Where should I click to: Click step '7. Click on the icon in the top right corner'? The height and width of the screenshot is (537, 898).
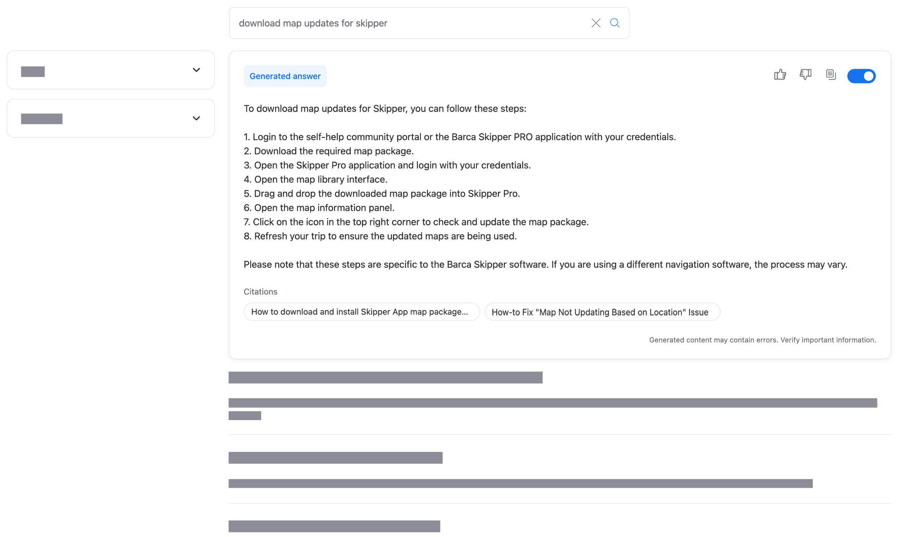[x=416, y=222]
